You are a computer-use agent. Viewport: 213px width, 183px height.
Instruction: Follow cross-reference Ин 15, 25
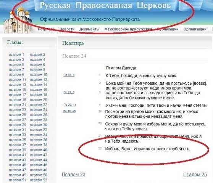pyautogui.click(x=69, y=111)
